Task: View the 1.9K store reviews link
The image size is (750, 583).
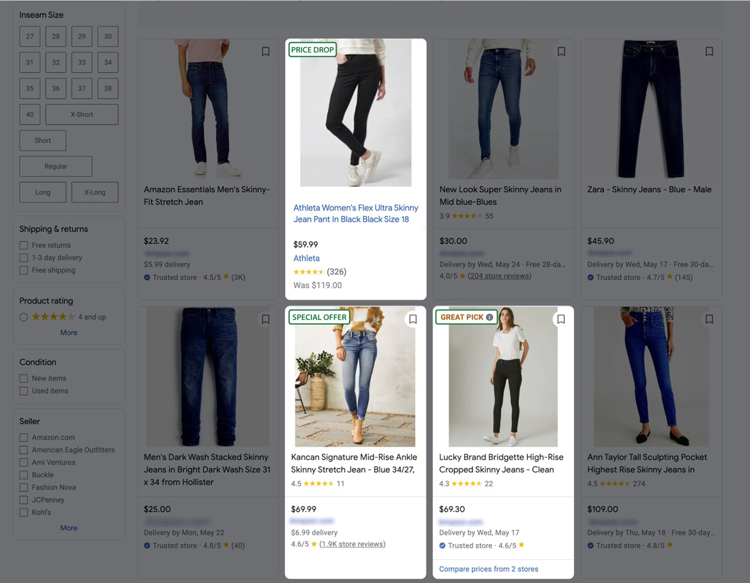Action: (352, 543)
